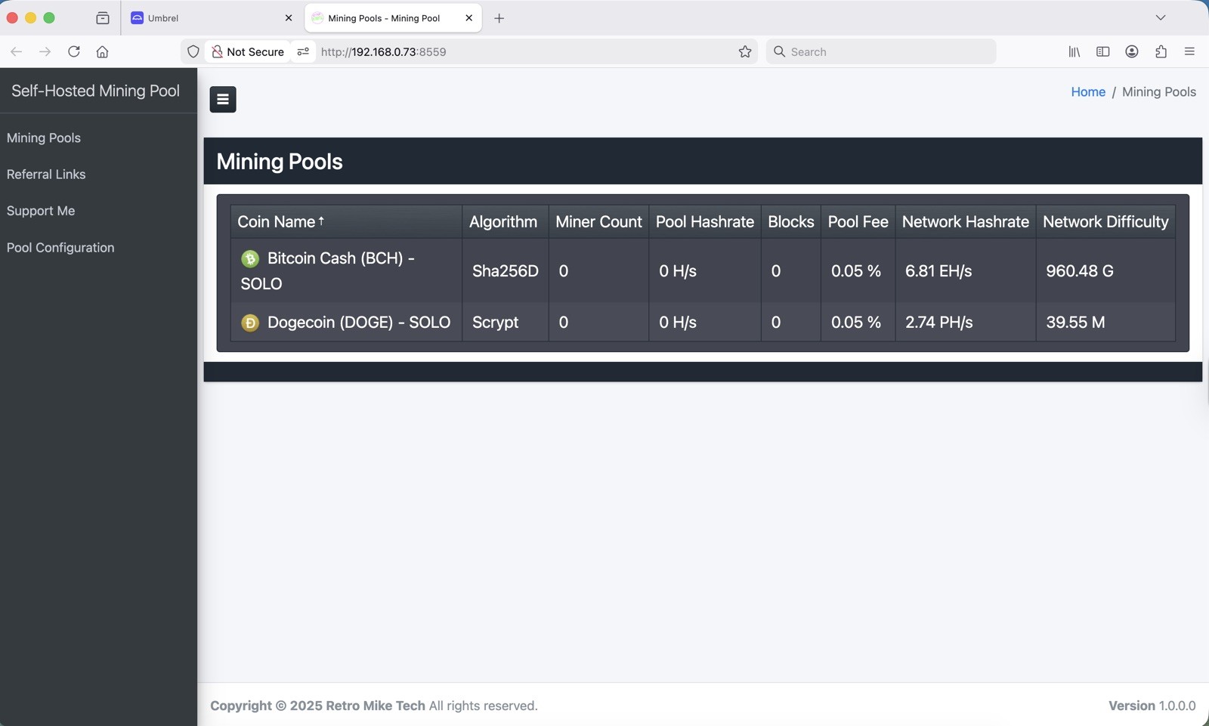Toggle the sidebar navigation hamburger button
Image resolution: width=1209 pixels, height=726 pixels.
223,99
